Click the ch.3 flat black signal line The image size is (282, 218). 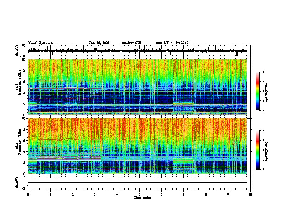[x=137, y=182]
